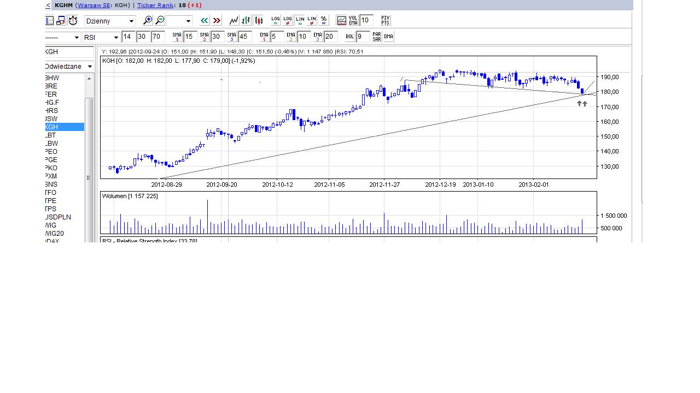Select PKO in the ticker list
The image size is (700, 393).
(51, 168)
